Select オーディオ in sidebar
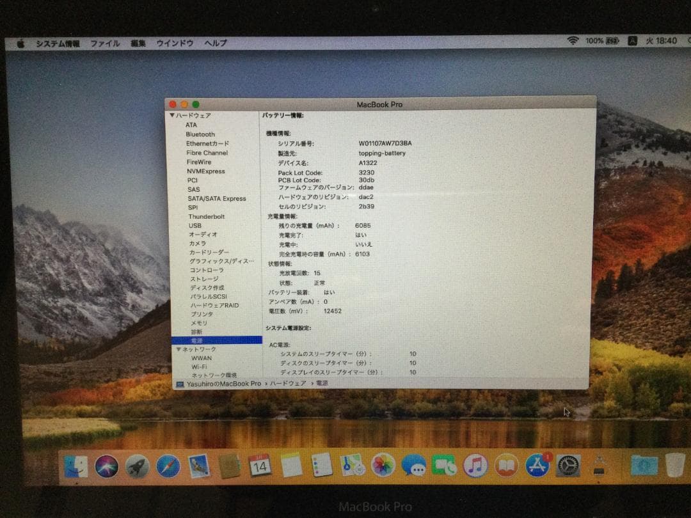 point(203,234)
